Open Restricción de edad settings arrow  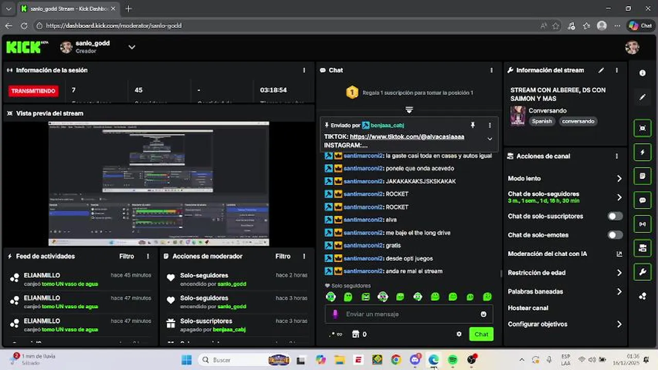(x=619, y=273)
